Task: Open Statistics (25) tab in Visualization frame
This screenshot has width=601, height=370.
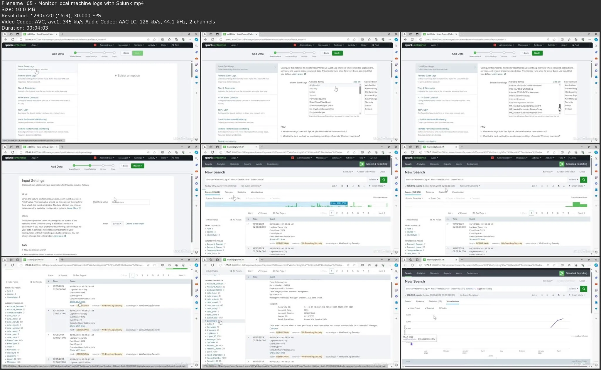Action: pyautogui.click(x=435, y=301)
